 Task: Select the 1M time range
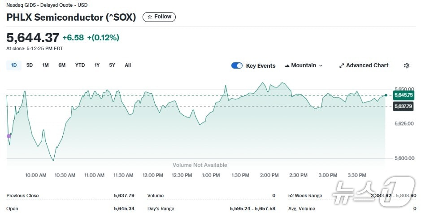pos(45,65)
